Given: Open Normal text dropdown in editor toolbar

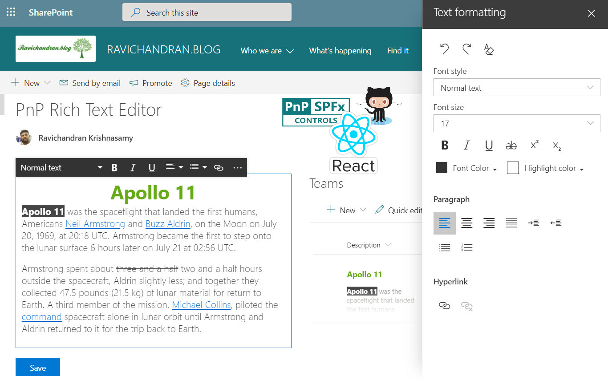Looking at the screenshot, I should coord(61,168).
